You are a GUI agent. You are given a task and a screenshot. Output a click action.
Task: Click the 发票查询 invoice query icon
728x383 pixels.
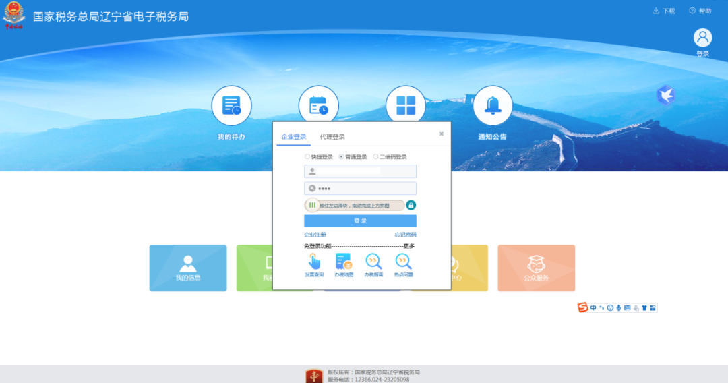314,262
